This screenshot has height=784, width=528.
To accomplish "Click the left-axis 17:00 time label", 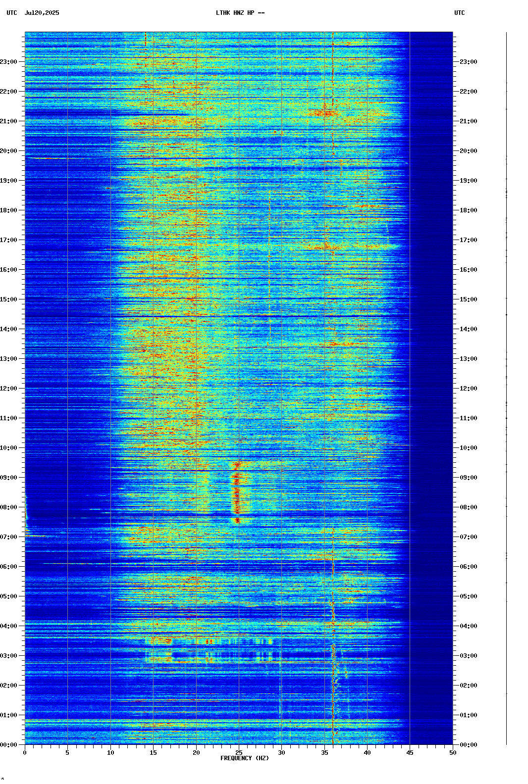I will pyautogui.click(x=8, y=240).
